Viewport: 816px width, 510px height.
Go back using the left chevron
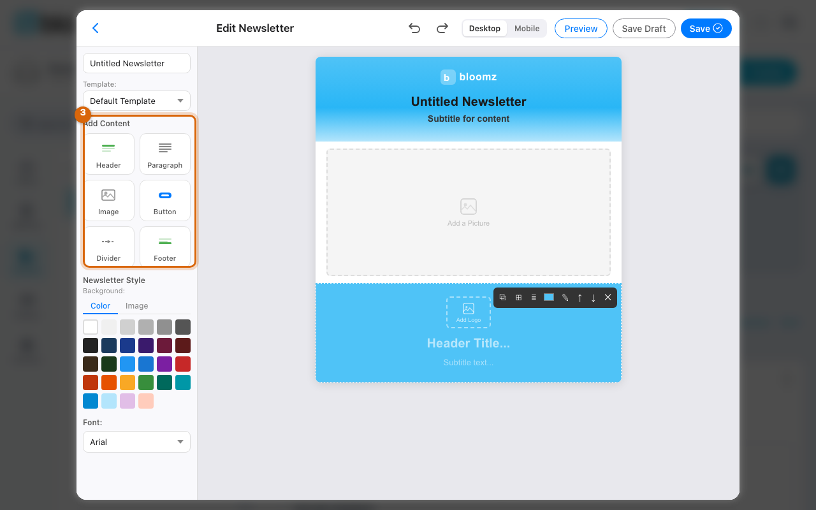(96, 28)
